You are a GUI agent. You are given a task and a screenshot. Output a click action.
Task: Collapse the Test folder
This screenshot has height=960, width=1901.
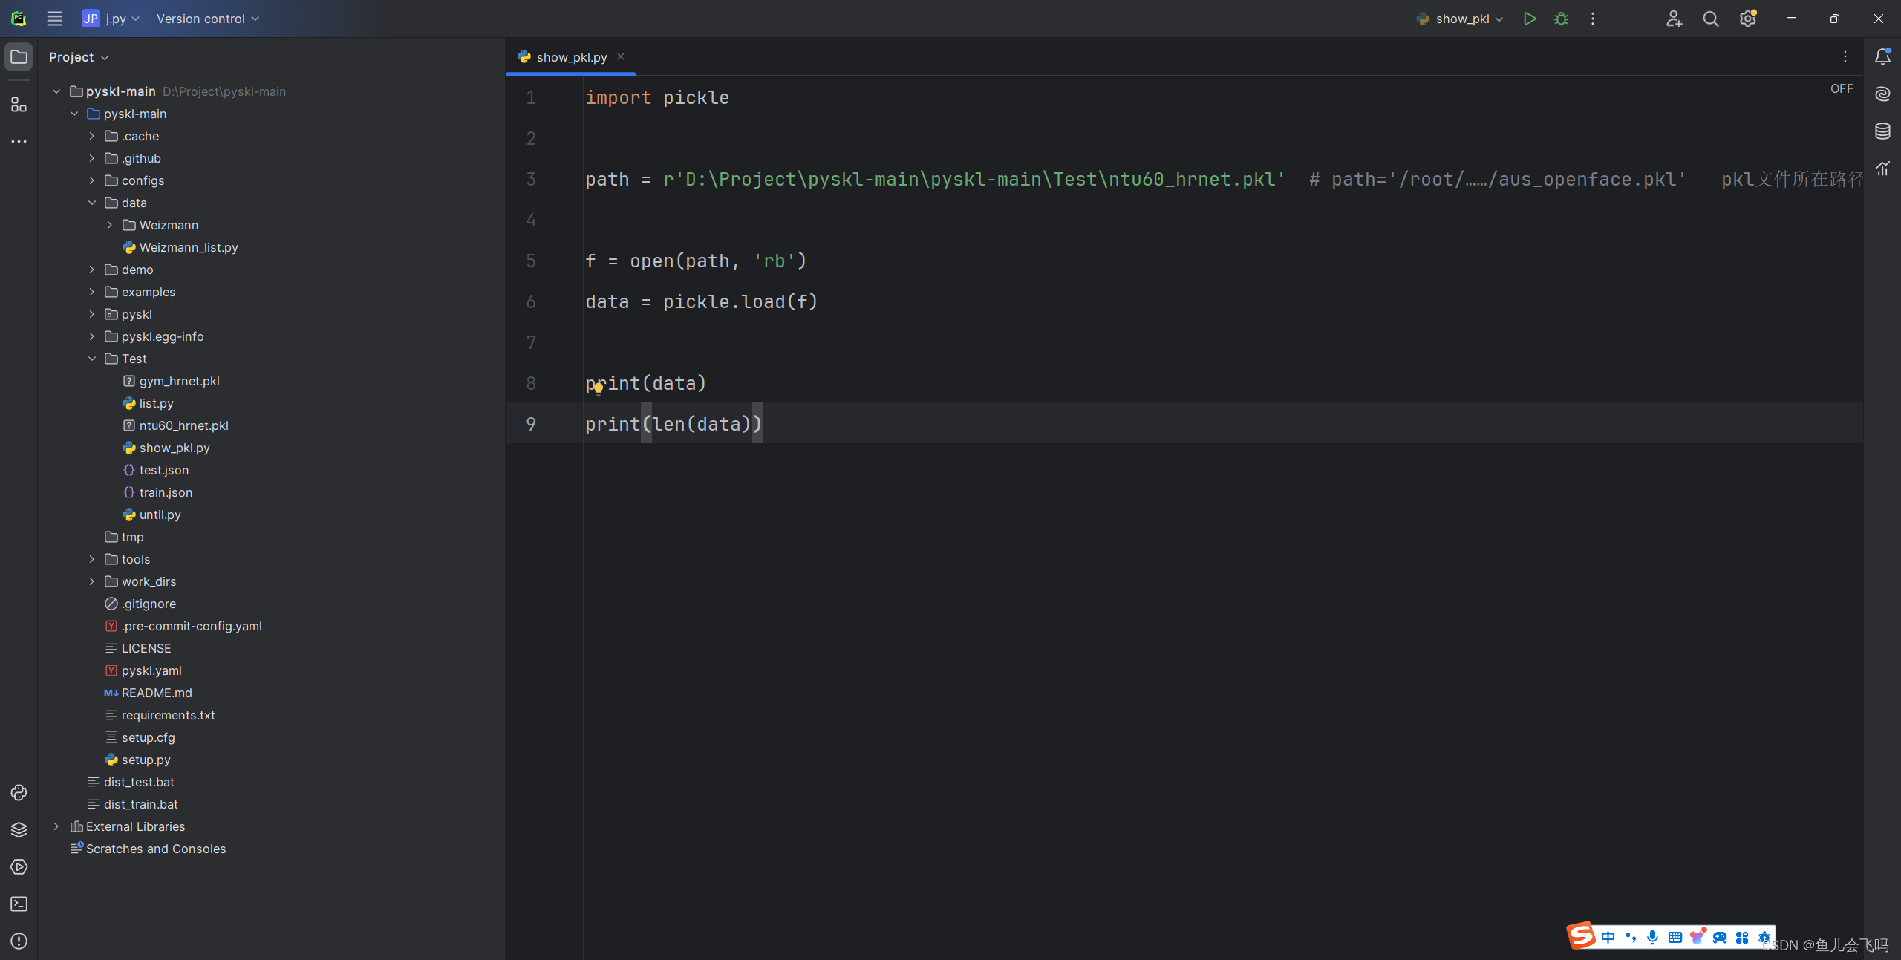coord(92,359)
